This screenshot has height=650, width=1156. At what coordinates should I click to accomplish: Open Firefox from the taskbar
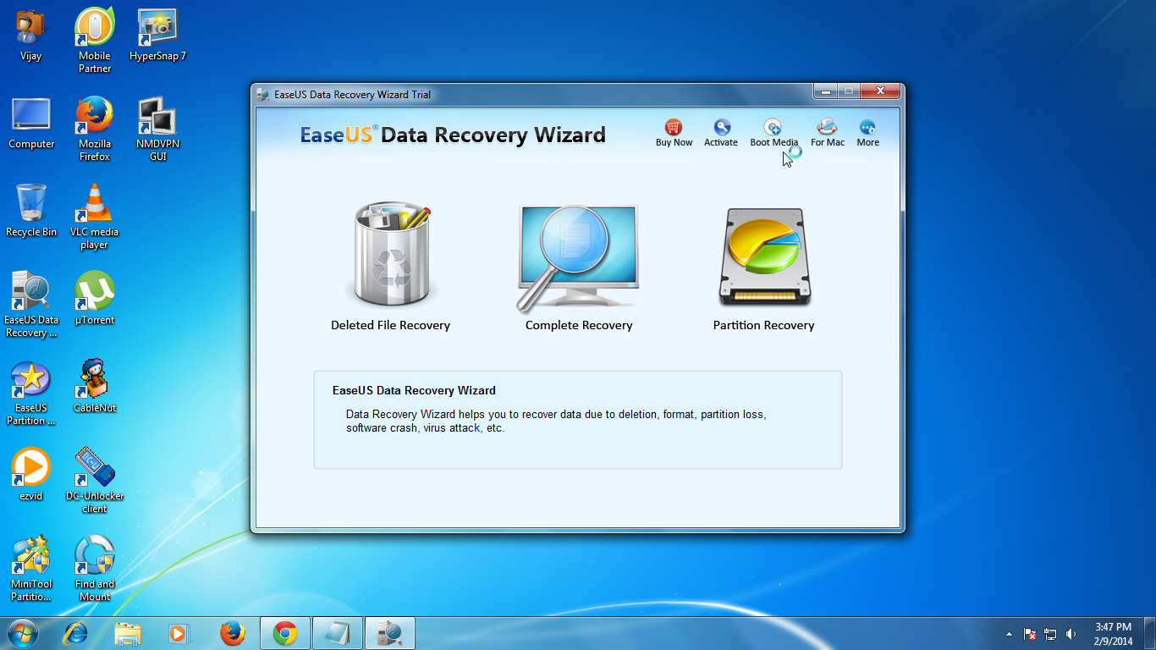[232, 633]
